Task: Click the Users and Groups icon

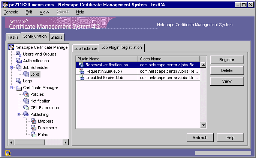Action: 18,54
